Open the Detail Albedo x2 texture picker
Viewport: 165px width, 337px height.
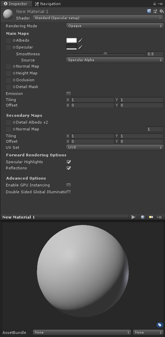14,122
